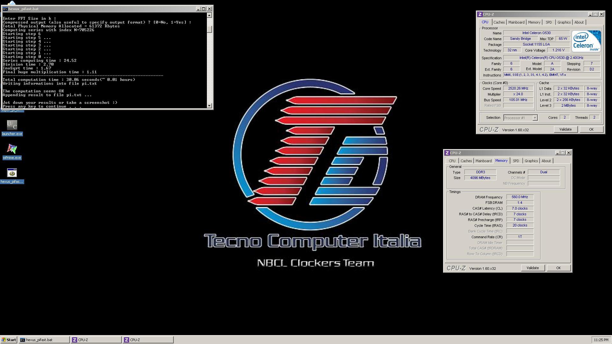Open SPD tab in upper CPU-Z window
The height and width of the screenshot is (344, 612).
pos(549,22)
